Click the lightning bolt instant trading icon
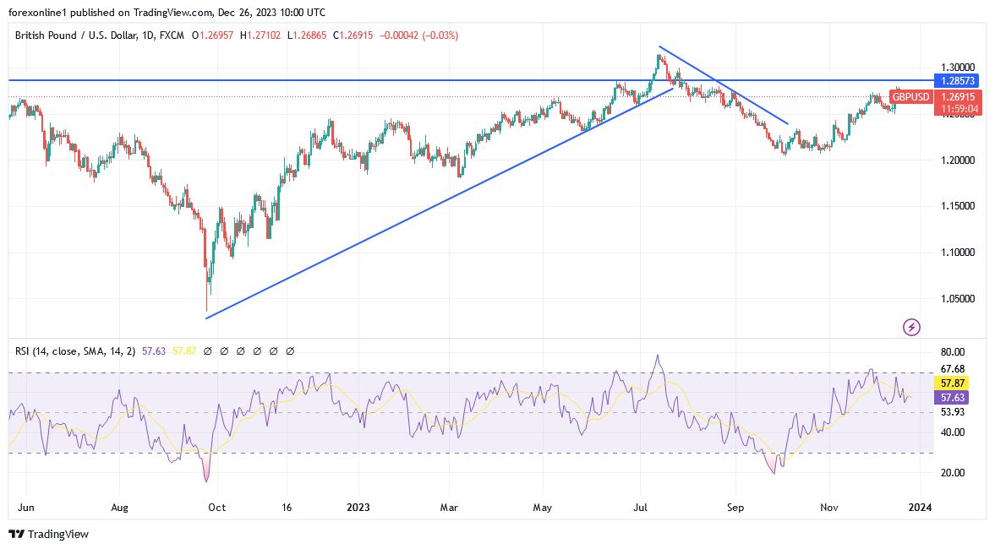This screenshot has height=549, width=995. pos(911,328)
